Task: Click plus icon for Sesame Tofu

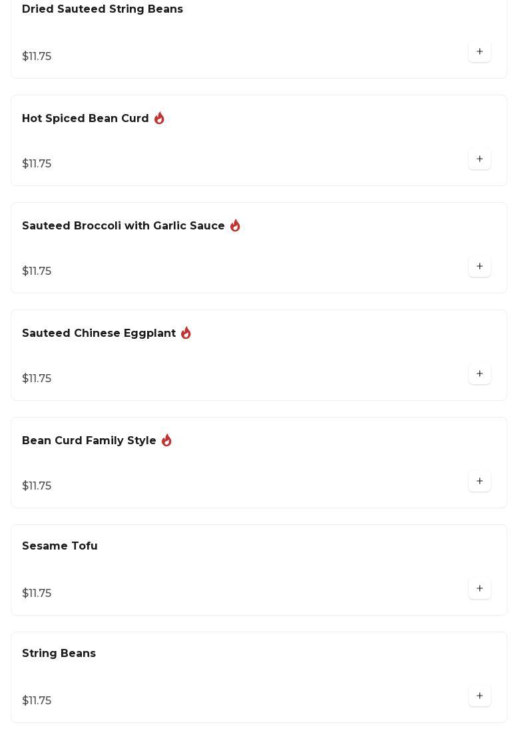Action: [x=479, y=588]
